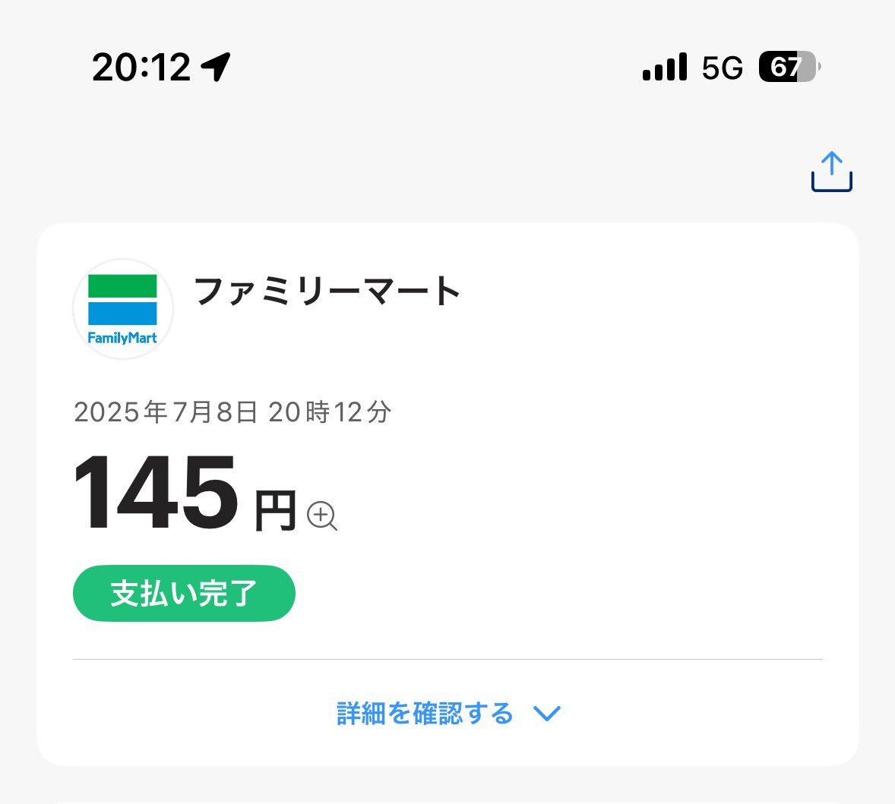Tap the 145 payment amount
895x804 pixels.
(155, 491)
